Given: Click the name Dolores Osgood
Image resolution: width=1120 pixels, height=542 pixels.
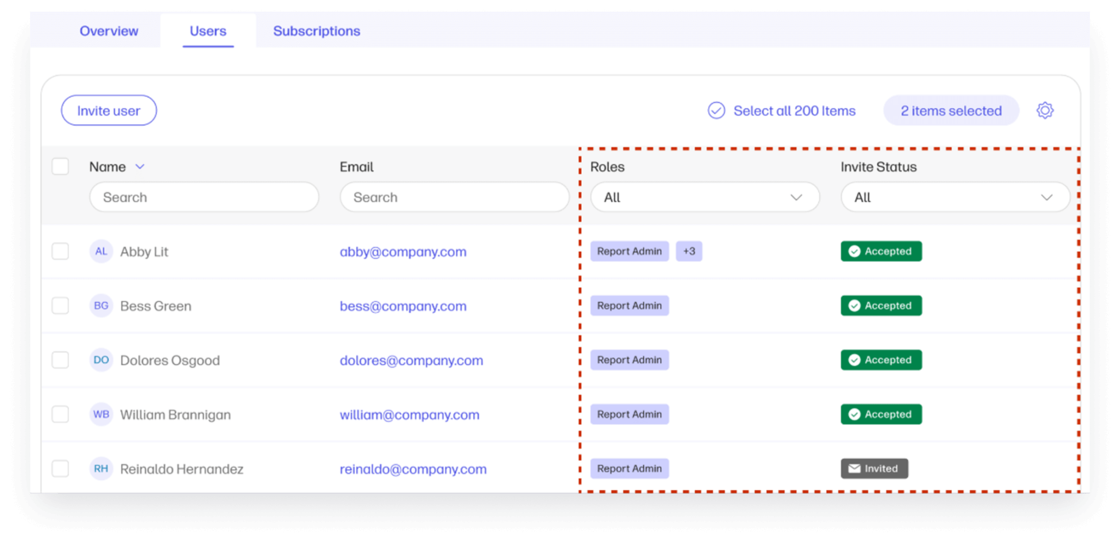Looking at the screenshot, I should click(x=170, y=360).
